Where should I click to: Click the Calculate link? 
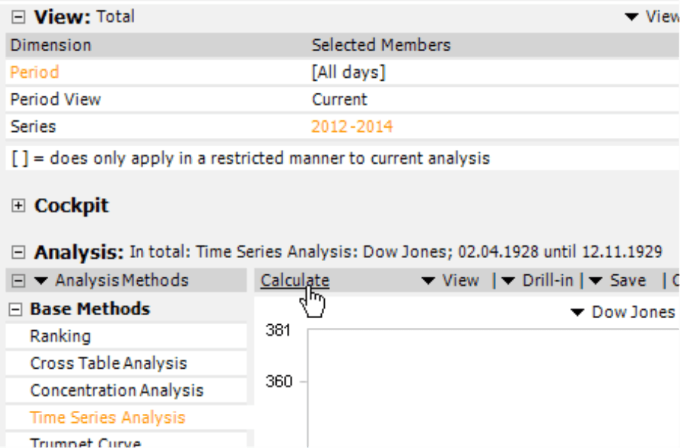point(295,280)
